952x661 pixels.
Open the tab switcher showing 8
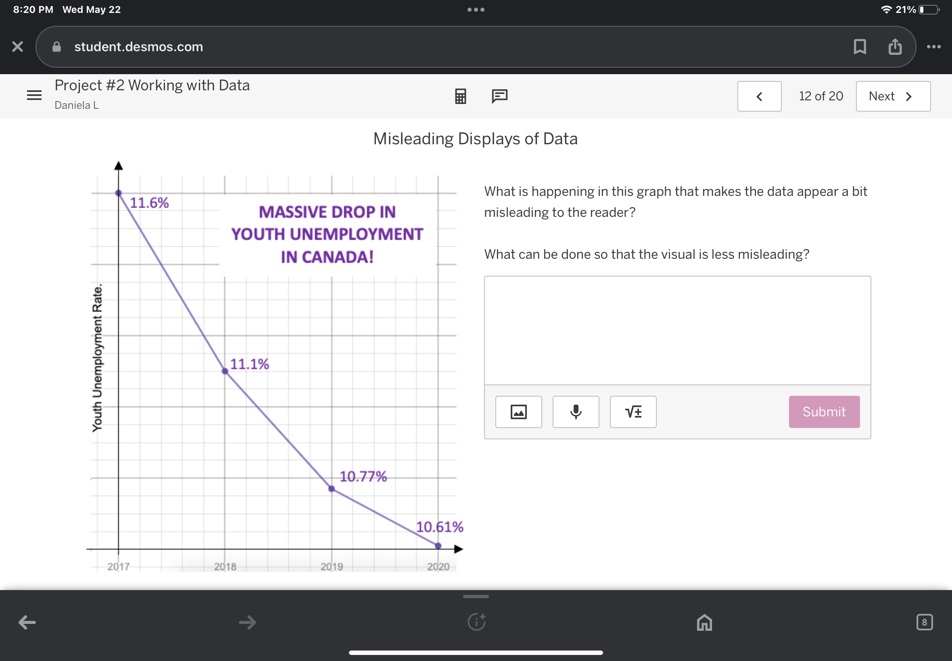(924, 622)
